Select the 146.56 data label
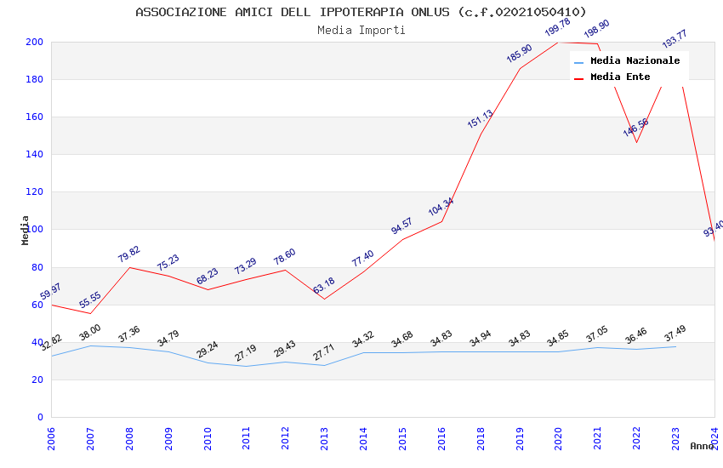 636,128
